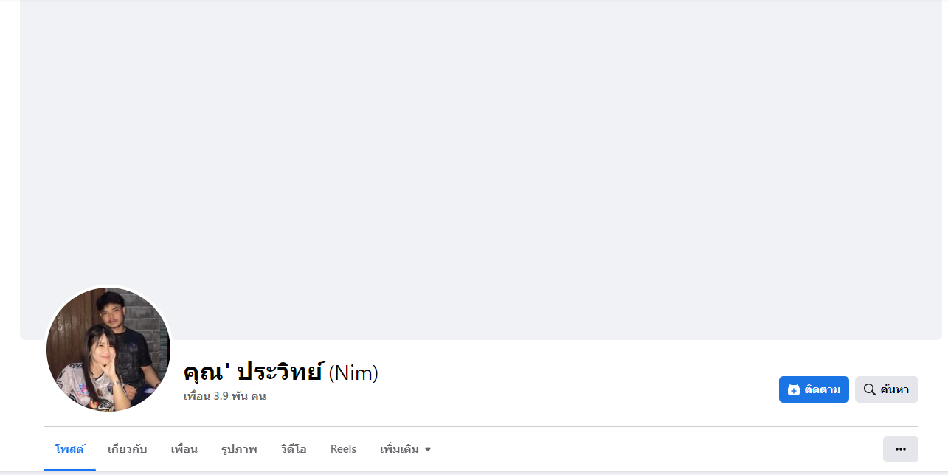Switch to the โพสต์ tab
Viewport: 948px width, 475px height.
coord(69,448)
